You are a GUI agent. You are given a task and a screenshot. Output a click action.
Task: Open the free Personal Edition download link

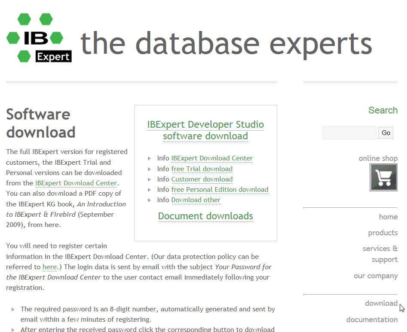220,189
